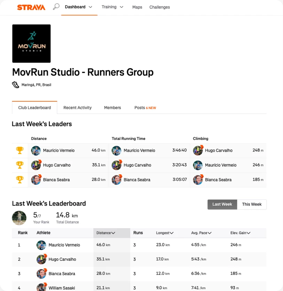
Task: Click the Strava logo
Action: 31,7
